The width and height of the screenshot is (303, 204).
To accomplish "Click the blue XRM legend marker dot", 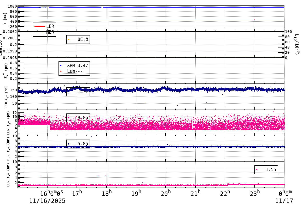I will coord(61,66).
